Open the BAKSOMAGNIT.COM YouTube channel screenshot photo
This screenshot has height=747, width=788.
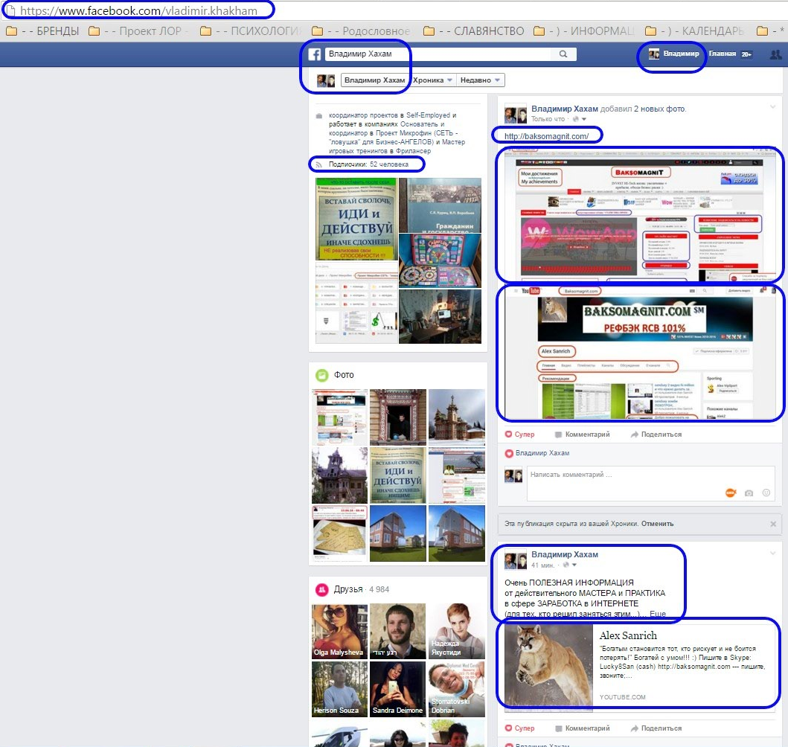pyautogui.click(x=639, y=353)
